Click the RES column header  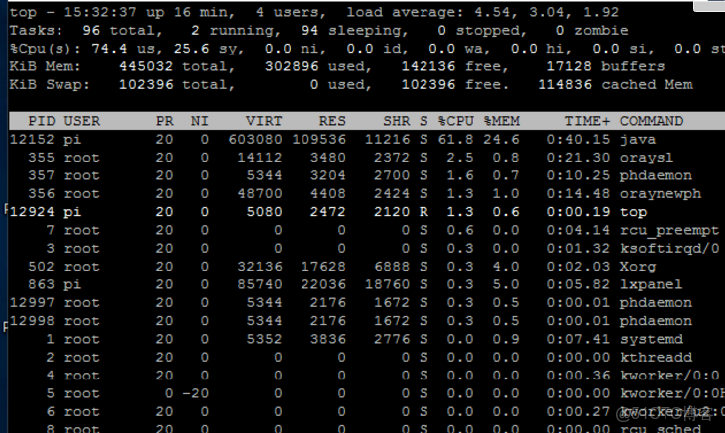[x=332, y=121]
